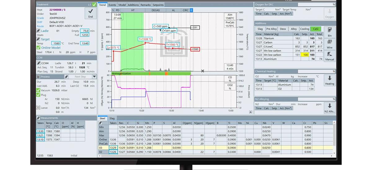Click the Lance info icon
This screenshot has height=170, width=372.
(38, 108)
